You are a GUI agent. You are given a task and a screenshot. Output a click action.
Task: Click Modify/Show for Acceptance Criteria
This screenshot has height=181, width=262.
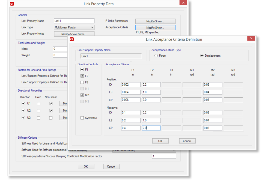pyautogui.click(x=155, y=27)
